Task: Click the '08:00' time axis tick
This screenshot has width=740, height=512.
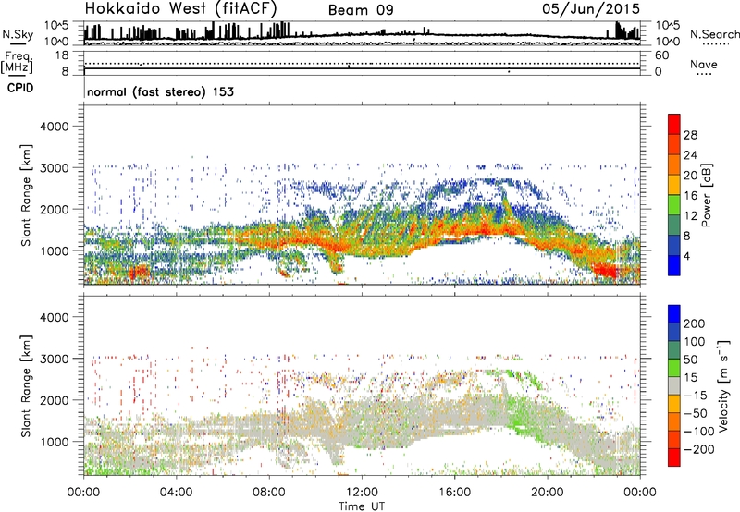Action: 269,493
